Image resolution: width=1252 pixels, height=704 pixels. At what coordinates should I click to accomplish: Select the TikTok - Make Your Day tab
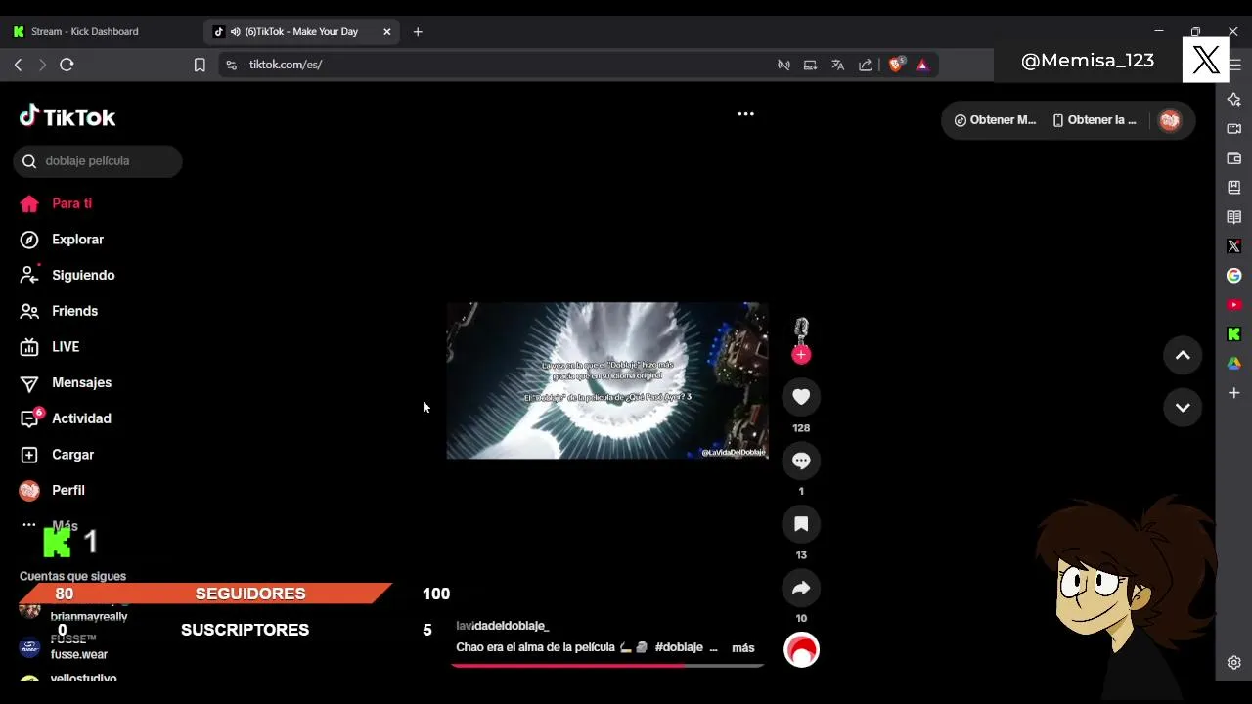[301, 31]
